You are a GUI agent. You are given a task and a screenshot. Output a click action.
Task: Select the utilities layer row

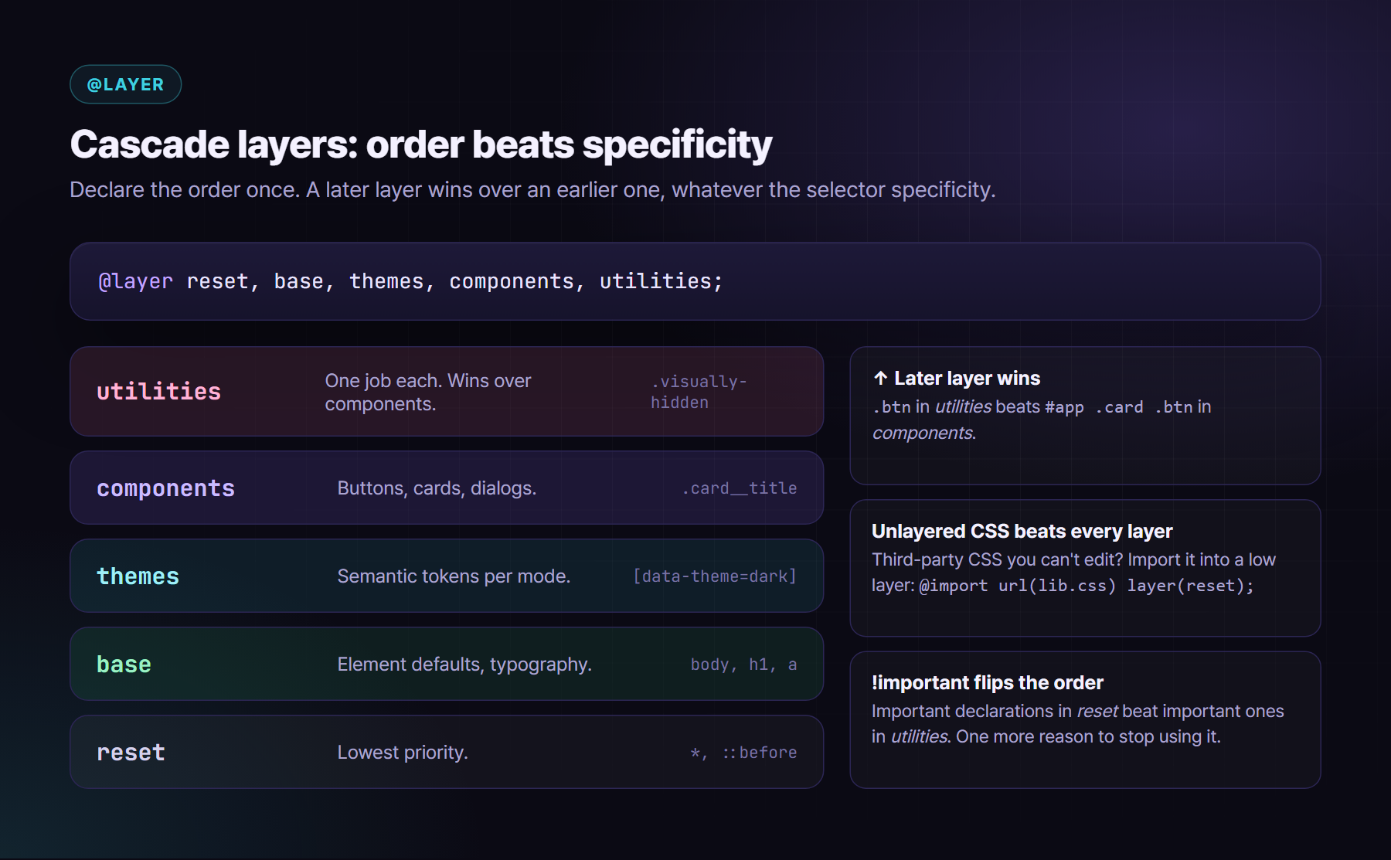click(447, 391)
